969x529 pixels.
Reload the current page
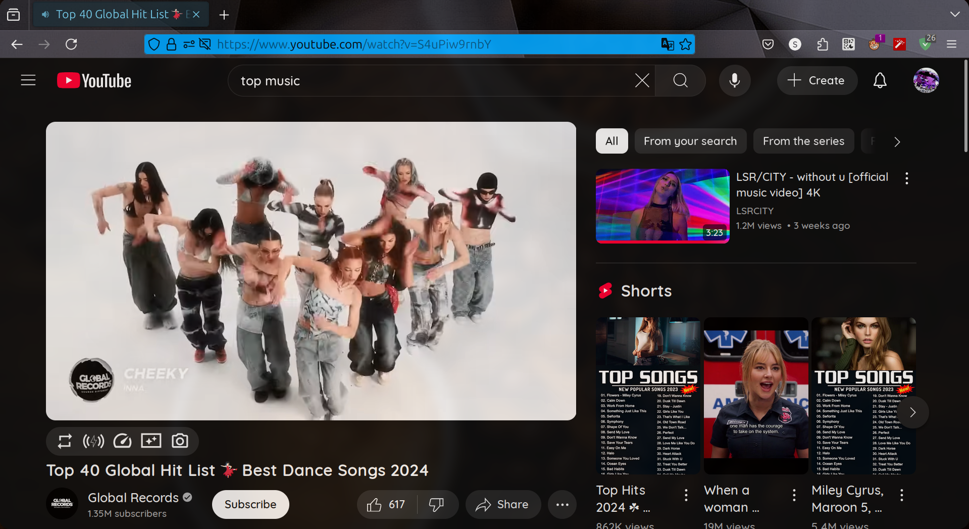pos(71,44)
